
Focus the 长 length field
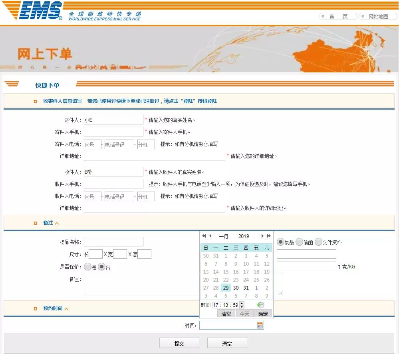click(96, 254)
